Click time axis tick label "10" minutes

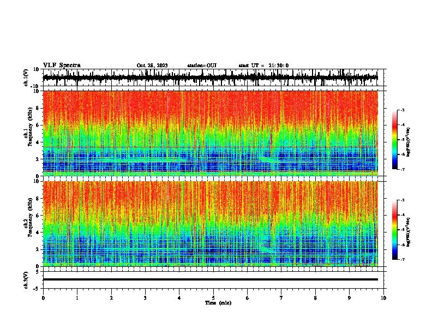(x=383, y=298)
